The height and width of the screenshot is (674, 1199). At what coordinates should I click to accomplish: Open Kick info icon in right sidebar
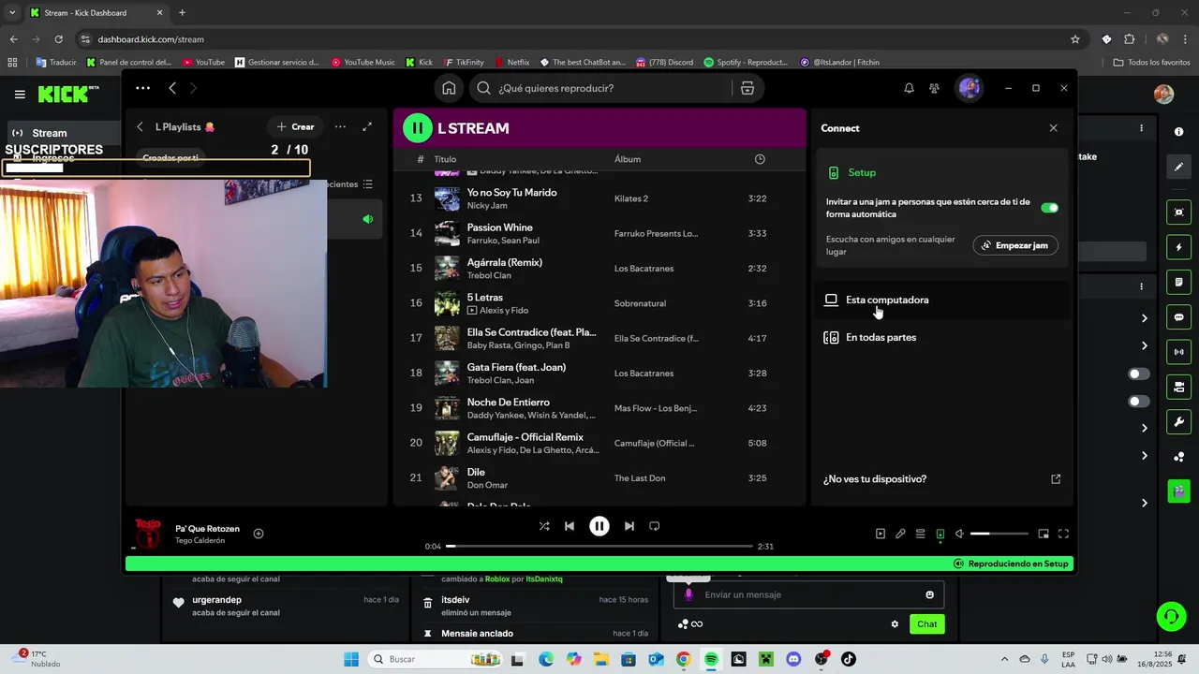pyautogui.click(x=1178, y=130)
